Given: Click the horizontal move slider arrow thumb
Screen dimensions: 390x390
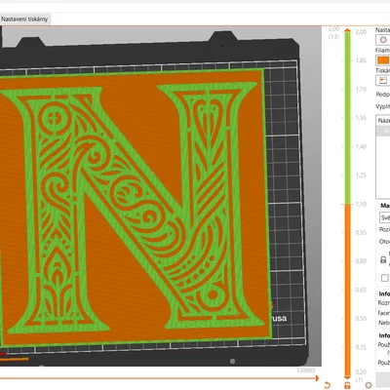Looking at the screenshot, I should point(317,378).
